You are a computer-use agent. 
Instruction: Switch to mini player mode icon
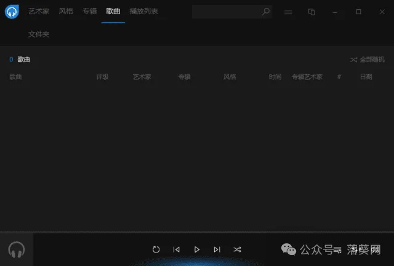pyautogui.click(x=312, y=12)
